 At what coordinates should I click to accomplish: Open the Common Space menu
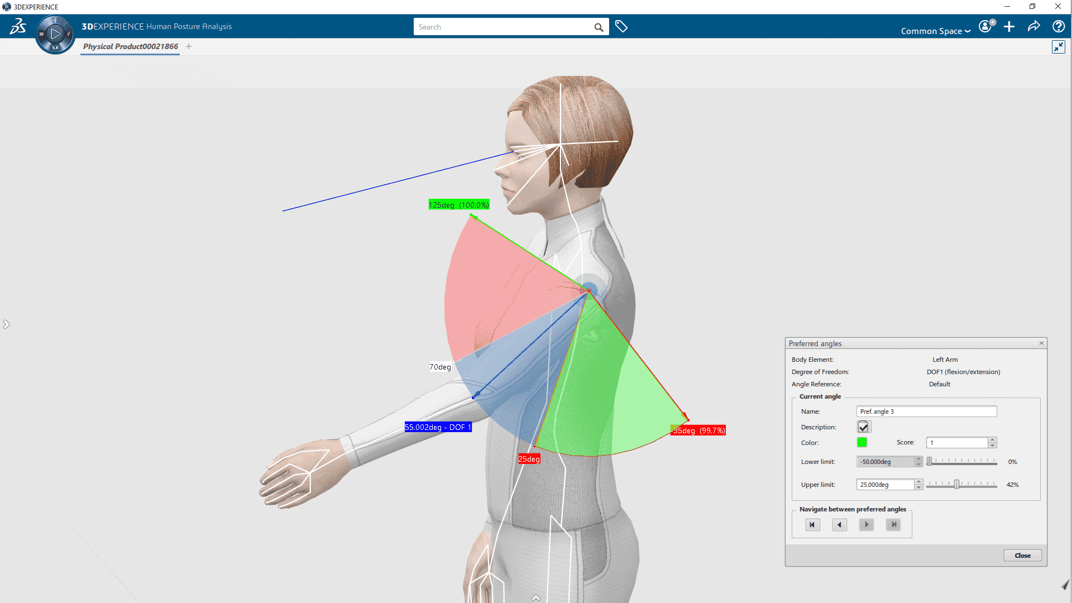pyautogui.click(x=935, y=31)
